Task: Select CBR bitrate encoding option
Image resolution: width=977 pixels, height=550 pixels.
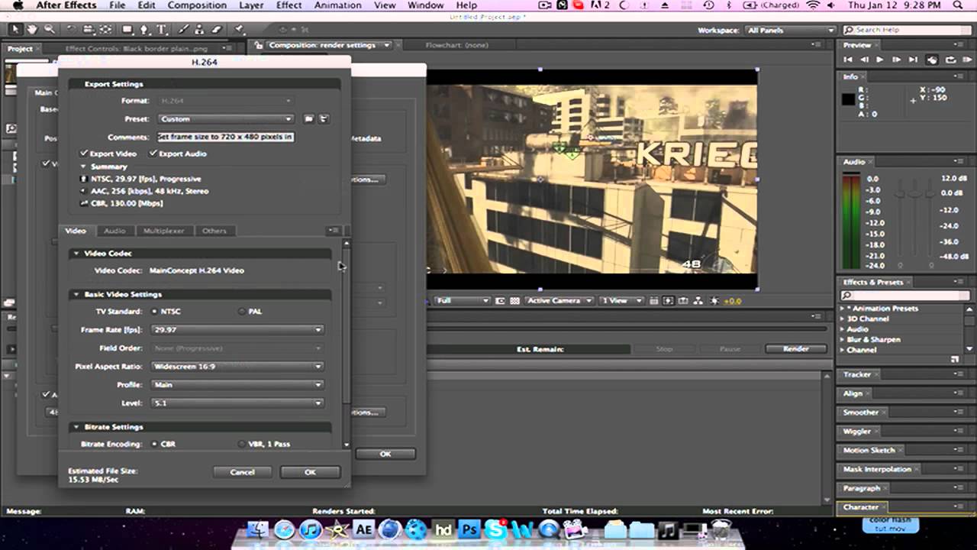Action: coord(155,444)
